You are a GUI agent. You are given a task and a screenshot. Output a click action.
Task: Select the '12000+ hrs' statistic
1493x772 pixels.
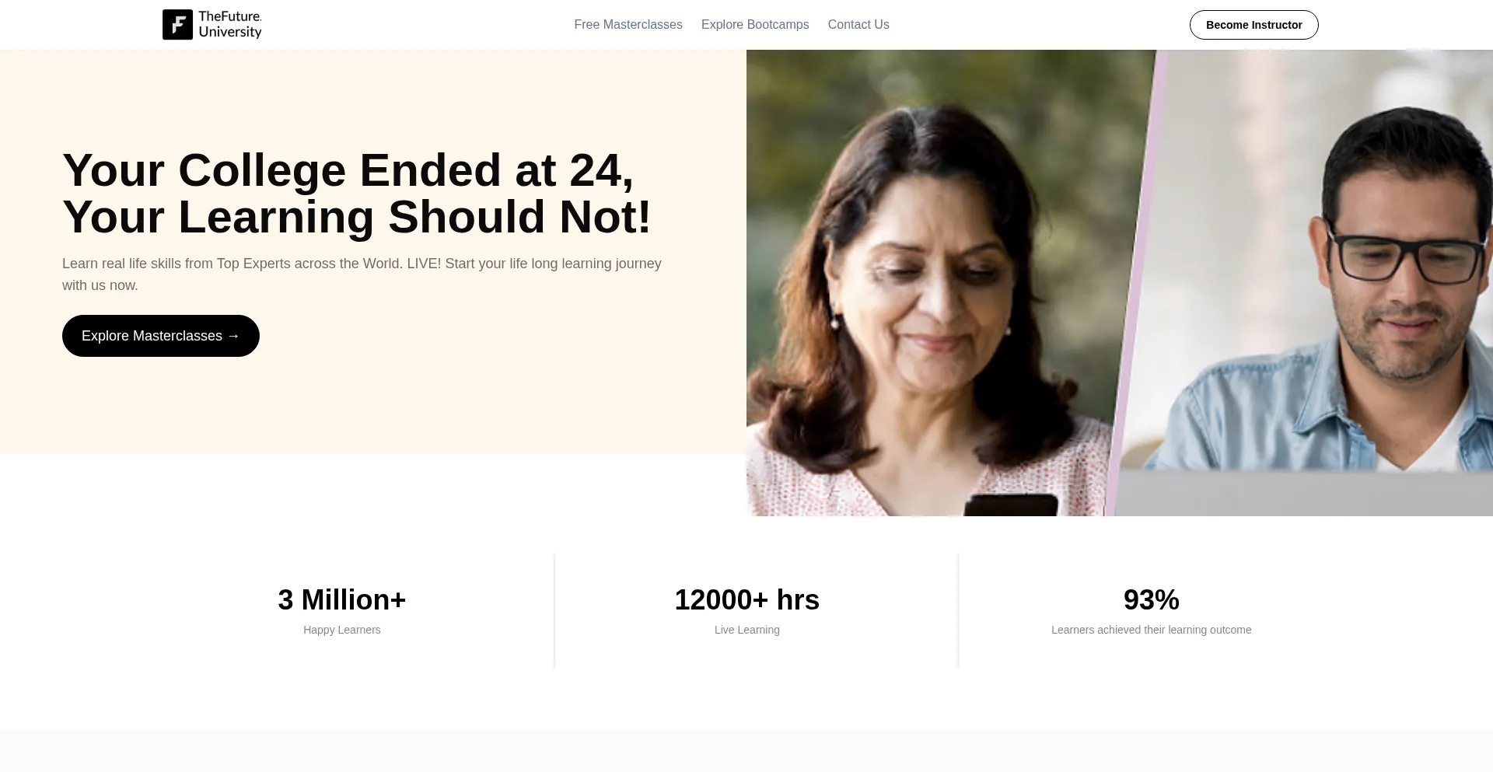[746, 600]
